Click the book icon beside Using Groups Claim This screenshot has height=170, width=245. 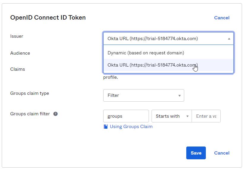[x=106, y=127]
